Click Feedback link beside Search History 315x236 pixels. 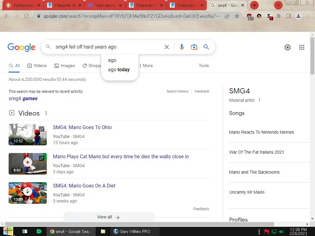click(202, 91)
